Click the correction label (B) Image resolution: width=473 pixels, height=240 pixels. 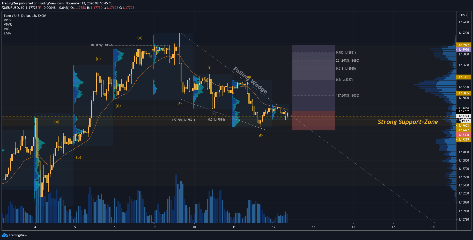pyautogui.click(x=209, y=68)
